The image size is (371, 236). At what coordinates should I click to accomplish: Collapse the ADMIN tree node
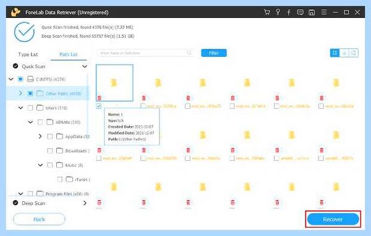pos(30,122)
